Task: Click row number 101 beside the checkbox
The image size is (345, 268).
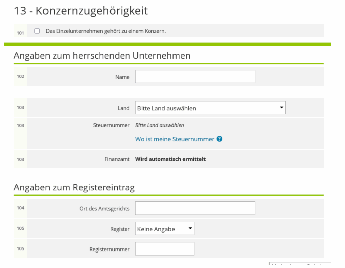Action: pos(20,33)
